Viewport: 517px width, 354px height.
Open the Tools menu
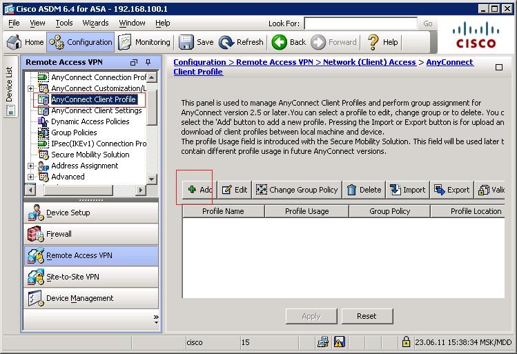coord(64,23)
